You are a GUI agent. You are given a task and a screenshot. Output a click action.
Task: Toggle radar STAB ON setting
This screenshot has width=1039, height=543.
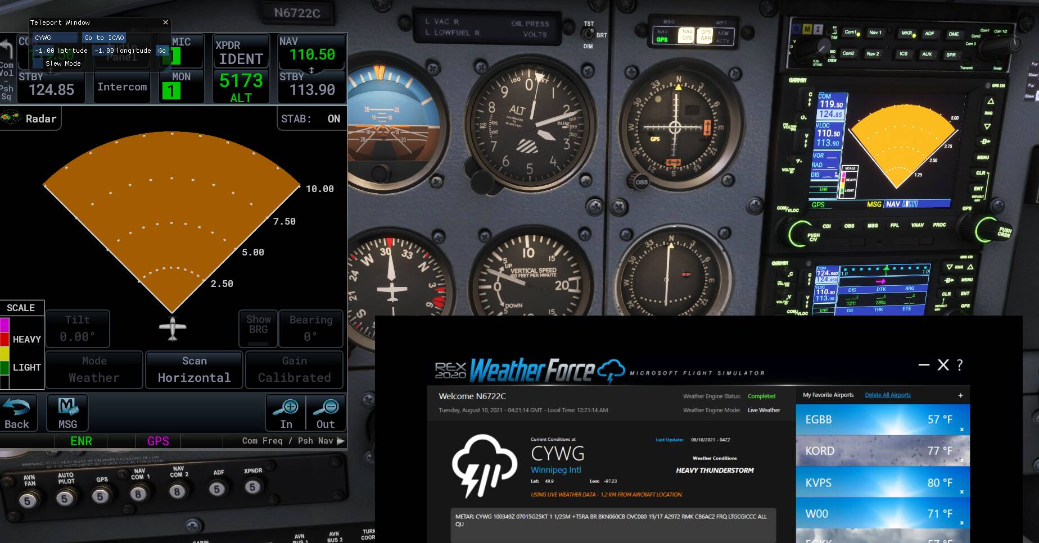(x=311, y=119)
